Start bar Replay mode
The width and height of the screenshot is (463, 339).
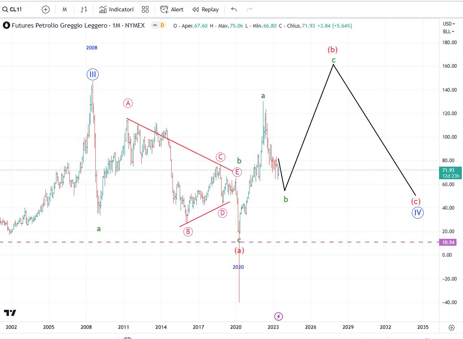tap(205, 9)
